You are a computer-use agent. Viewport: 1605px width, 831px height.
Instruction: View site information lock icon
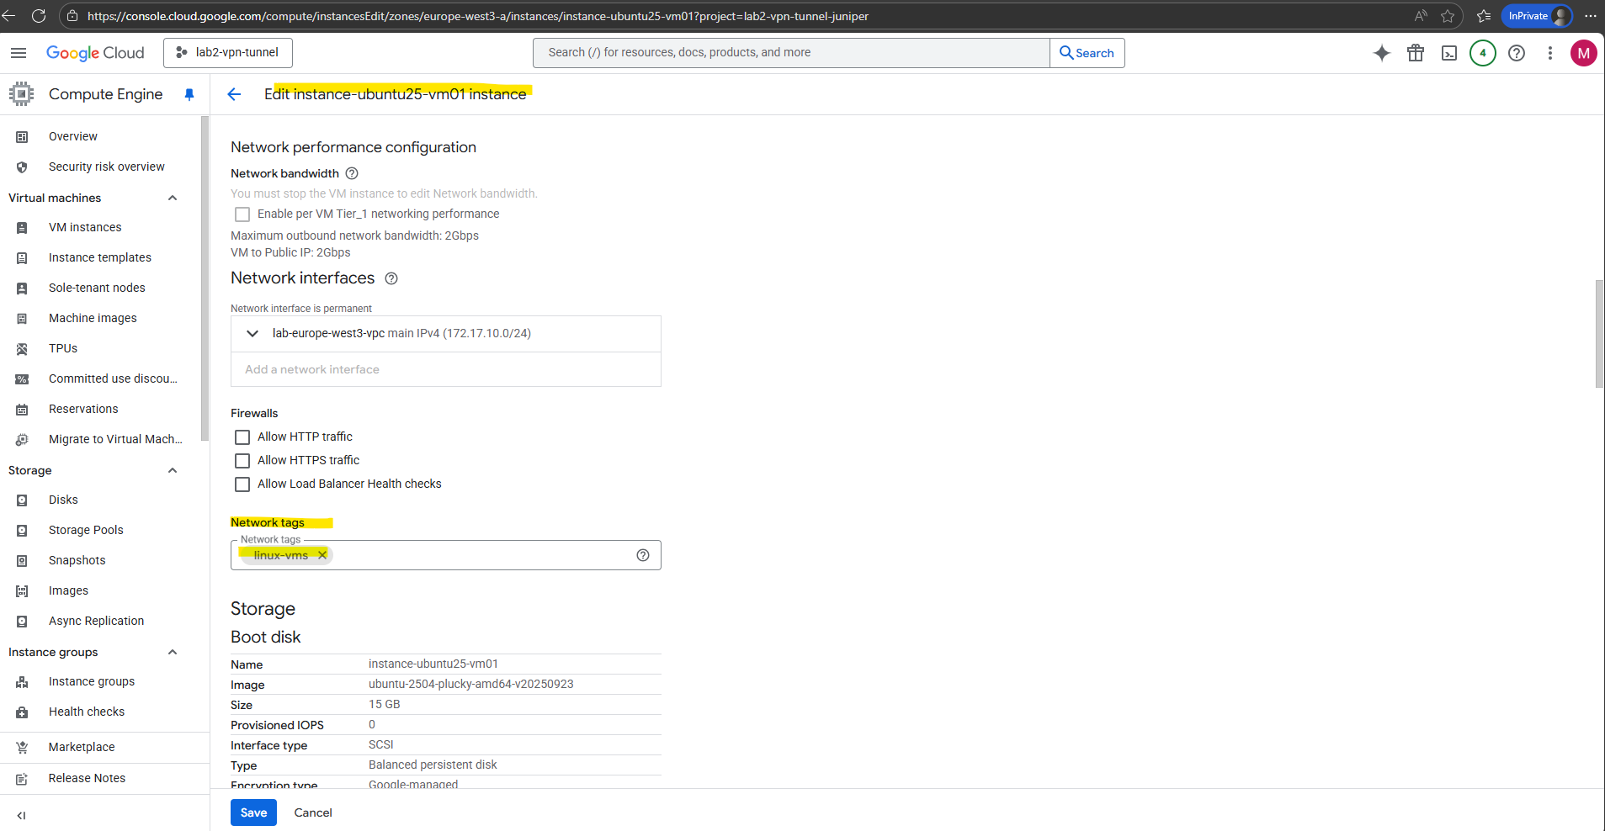[x=72, y=16]
